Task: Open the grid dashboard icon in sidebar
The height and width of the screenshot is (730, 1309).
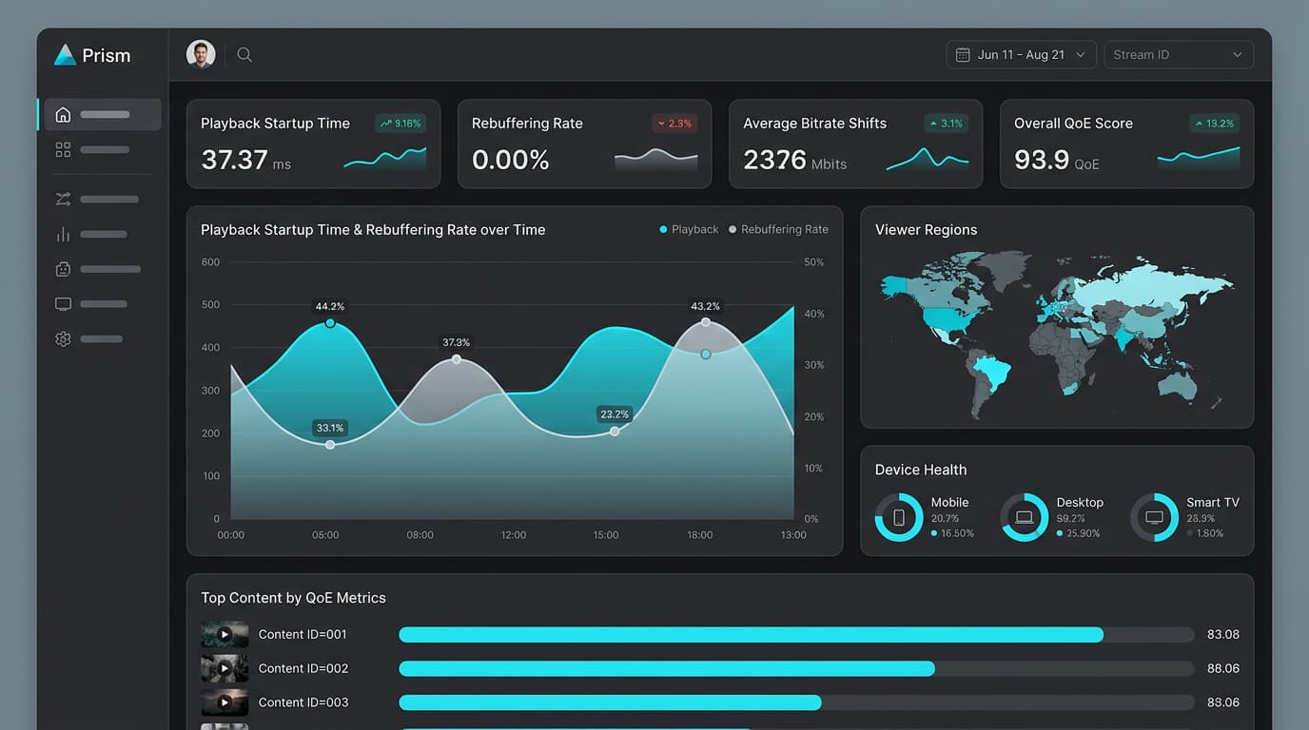Action: [x=63, y=149]
